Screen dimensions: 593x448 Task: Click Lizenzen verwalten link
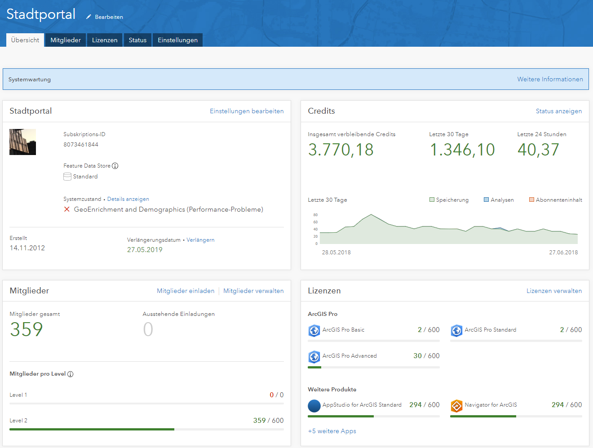pos(554,291)
